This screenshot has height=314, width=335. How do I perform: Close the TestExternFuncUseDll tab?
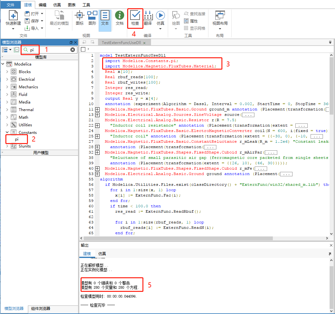(x=144, y=43)
